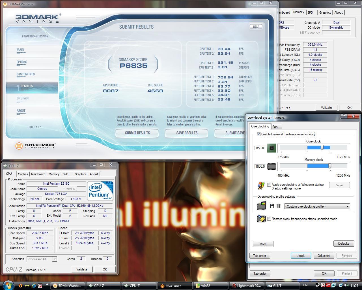Click the Windows startup runner icon
The height and width of the screenshot is (290, 362).
click(x=261, y=186)
